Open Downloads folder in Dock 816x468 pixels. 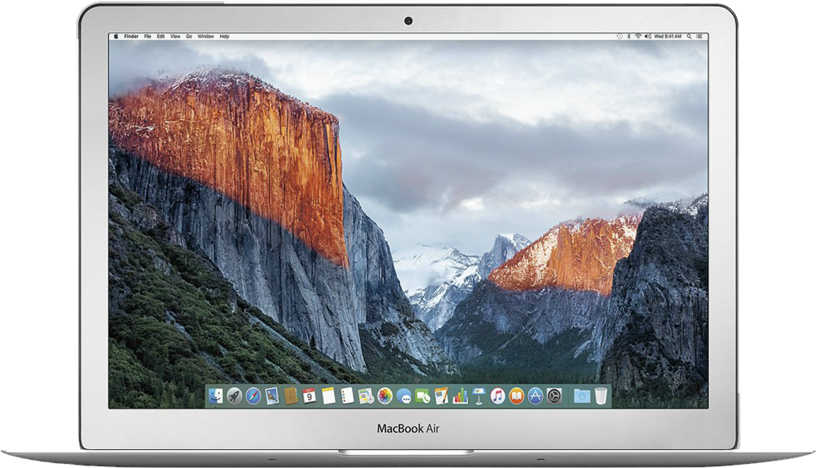click(582, 396)
